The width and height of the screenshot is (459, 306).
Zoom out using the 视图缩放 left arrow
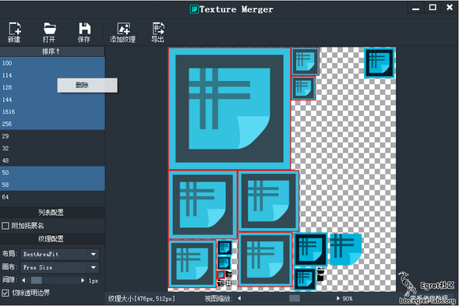(239, 298)
